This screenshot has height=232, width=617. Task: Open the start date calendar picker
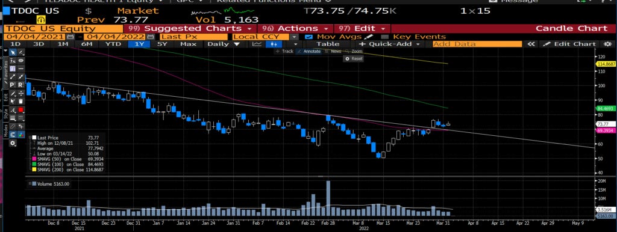click(x=71, y=37)
